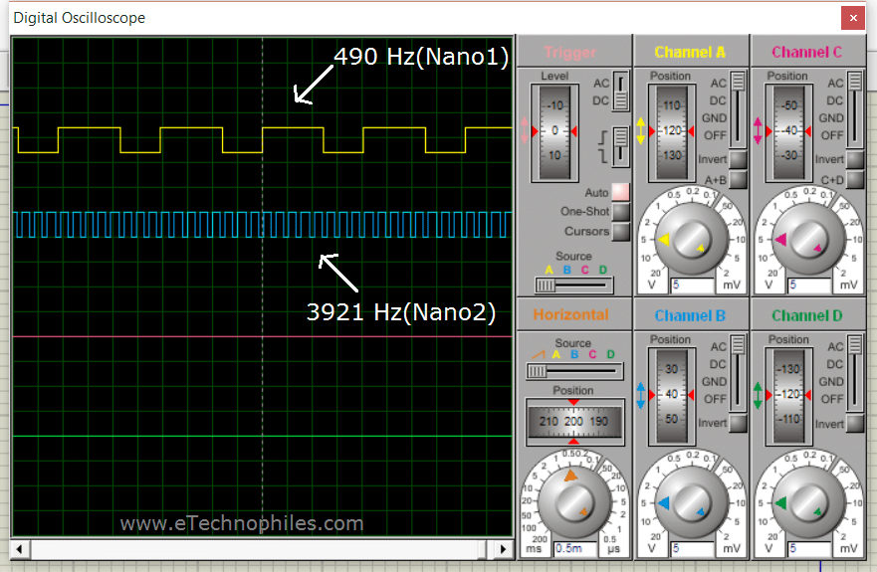Image resolution: width=877 pixels, height=572 pixels.
Task: Enable the A+B sum button
Action: (x=739, y=179)
